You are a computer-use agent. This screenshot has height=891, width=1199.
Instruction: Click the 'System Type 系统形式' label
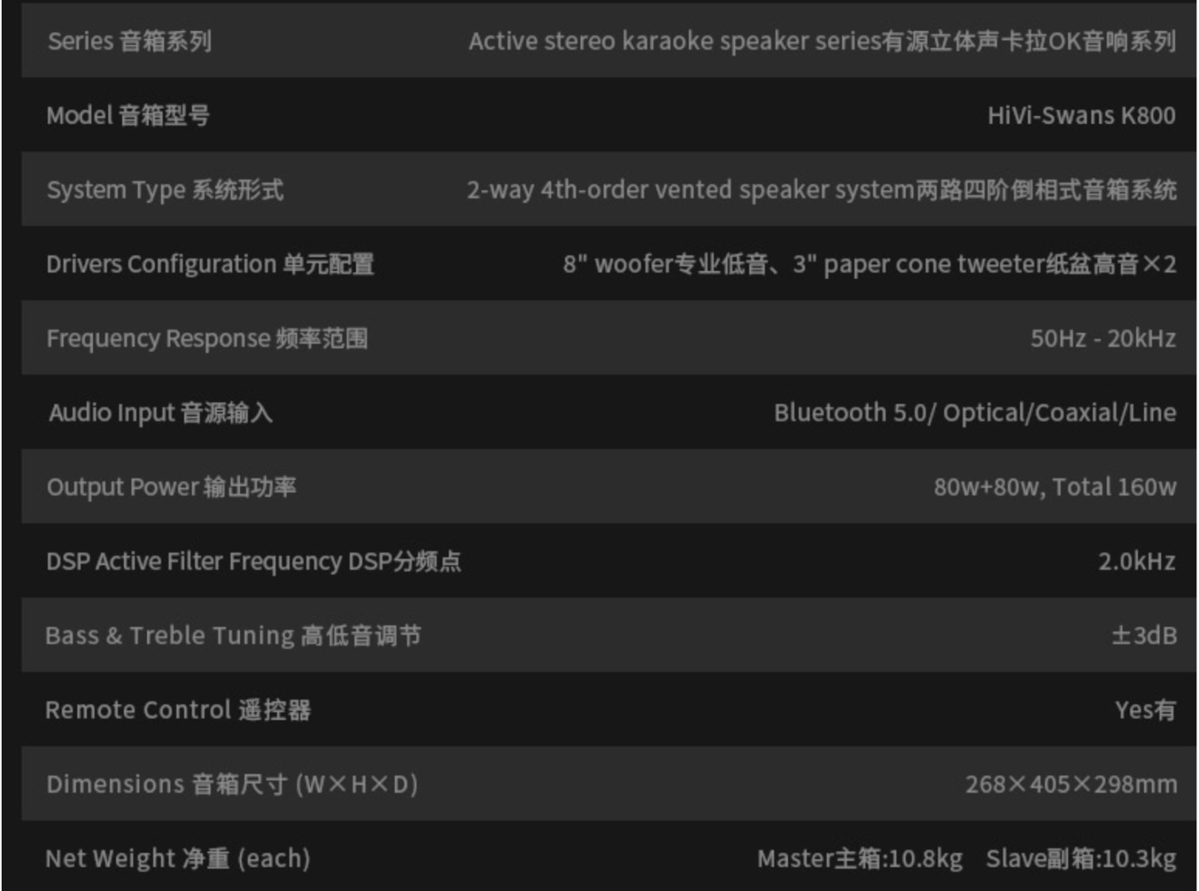click(165, 190)
